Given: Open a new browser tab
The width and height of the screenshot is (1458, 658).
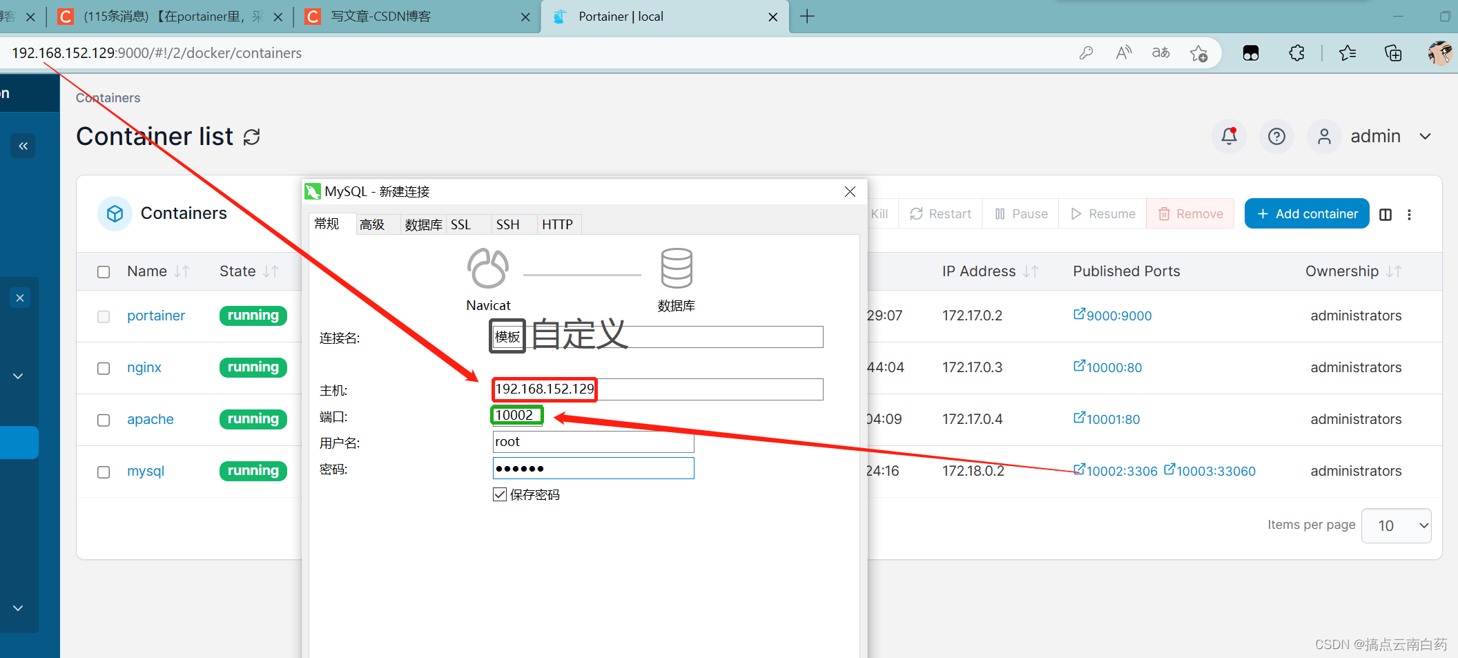Looking at the screenshot, I should (x=807, y=16).
